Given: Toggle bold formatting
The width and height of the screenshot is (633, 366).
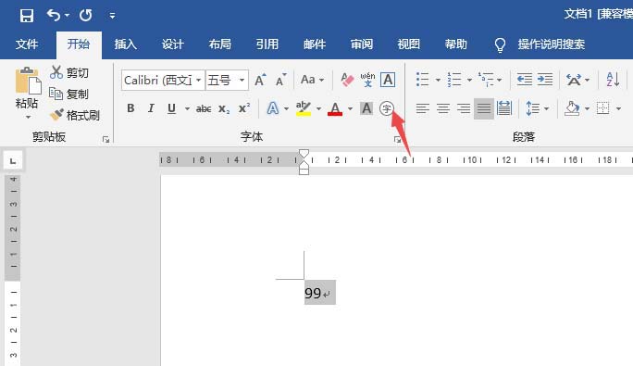Looking at the screenshot, I should point(130,108).
